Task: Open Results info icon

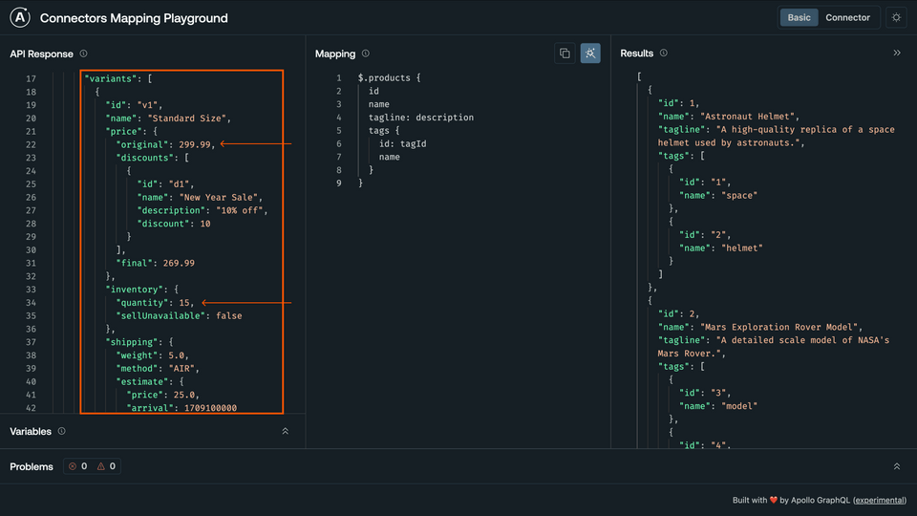Action: point(663,53)
